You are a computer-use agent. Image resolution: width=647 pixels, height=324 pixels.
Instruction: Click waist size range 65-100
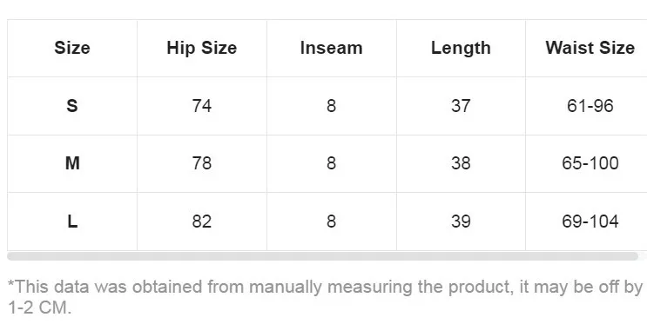point(590,163)
